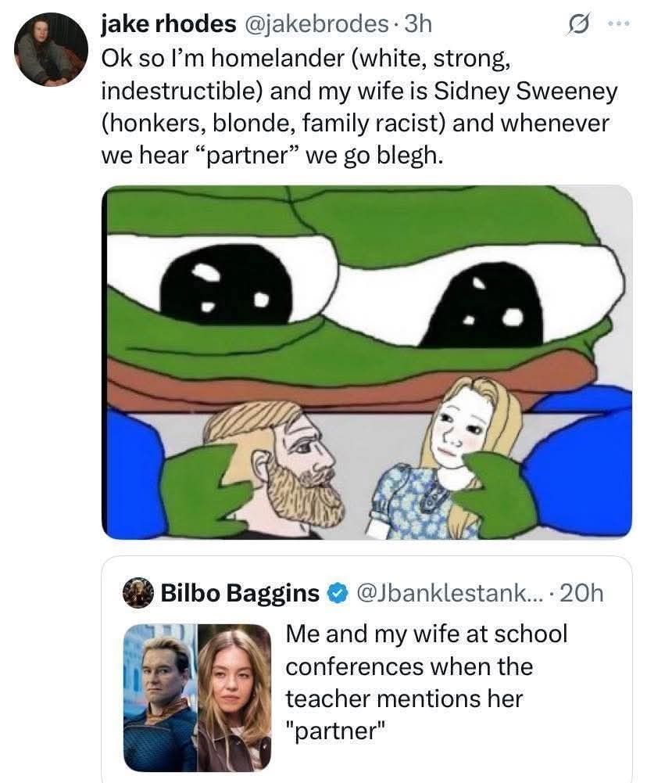Click the blue verified badge beside Bilbo Baggins
Viewport: 647px width, 783px height.
(x=336, y=593)
